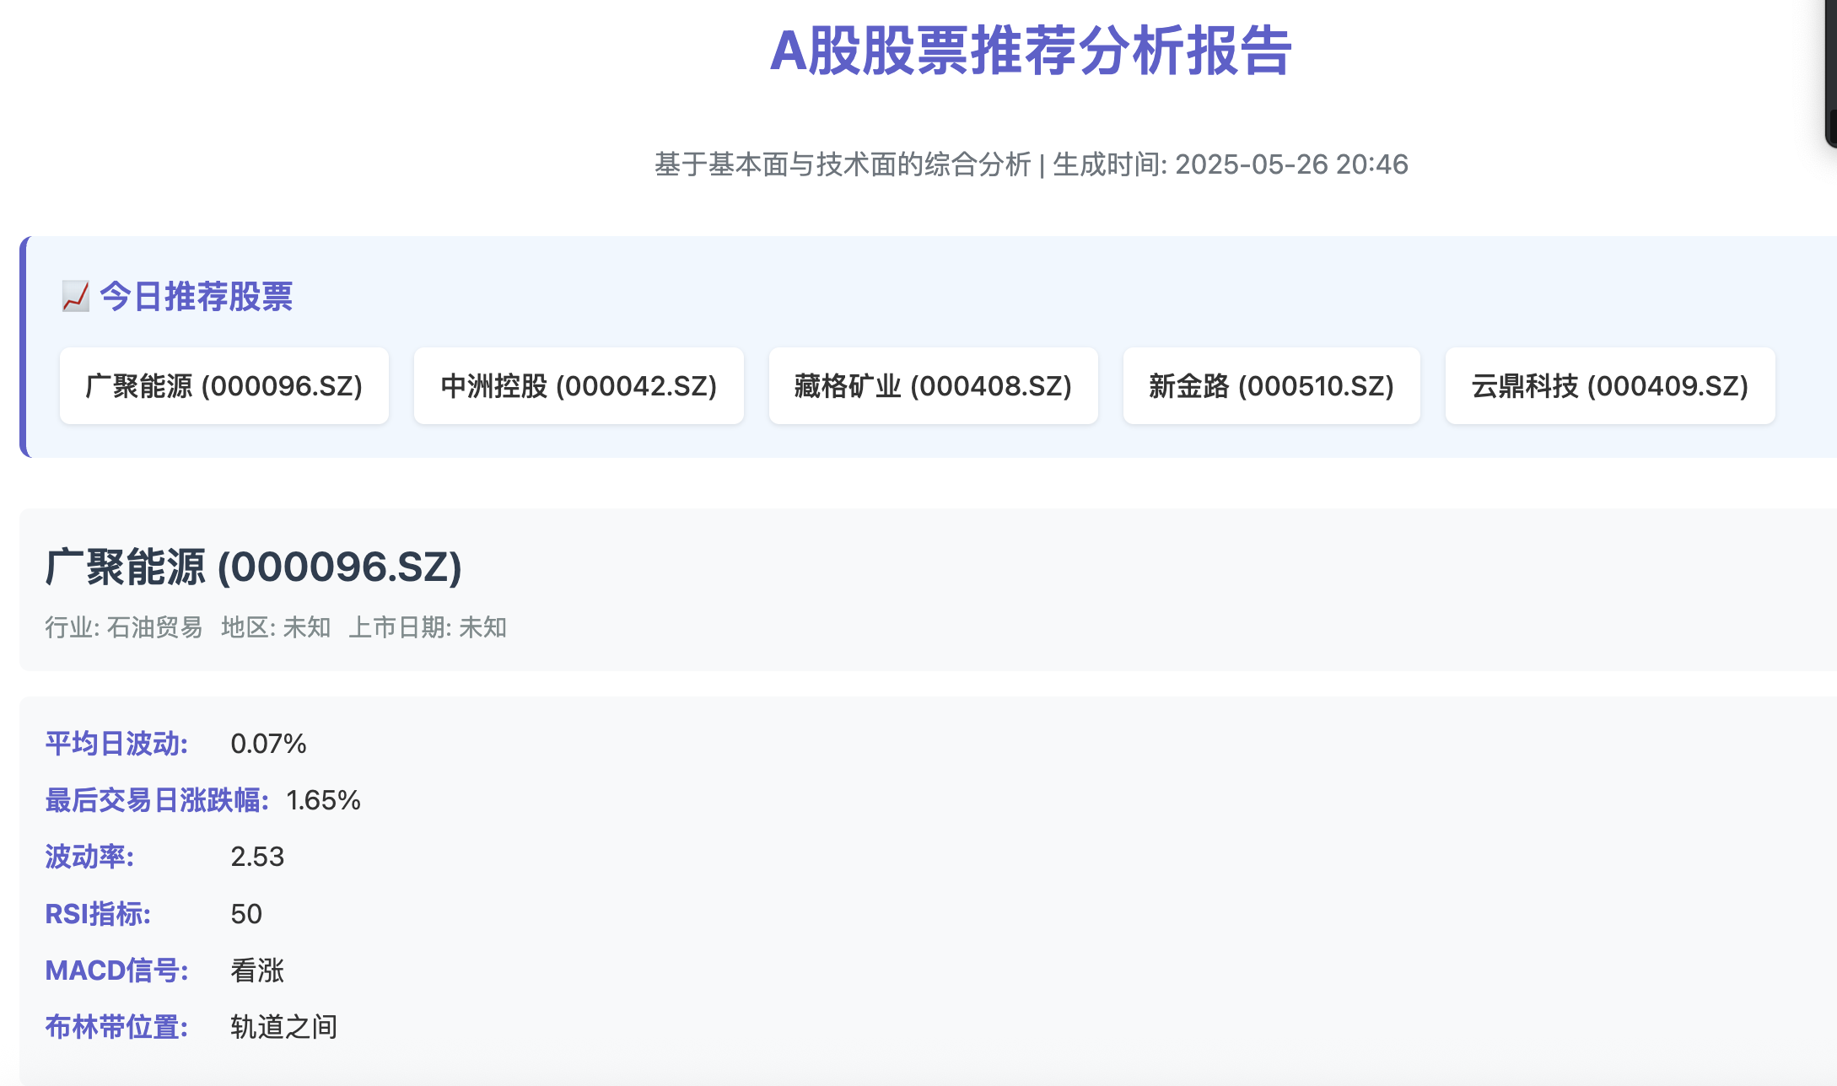Click the 行业: 石油贸易 text
The height and width of the screenshot is (1086, 1837).
[x=124, y=627]
